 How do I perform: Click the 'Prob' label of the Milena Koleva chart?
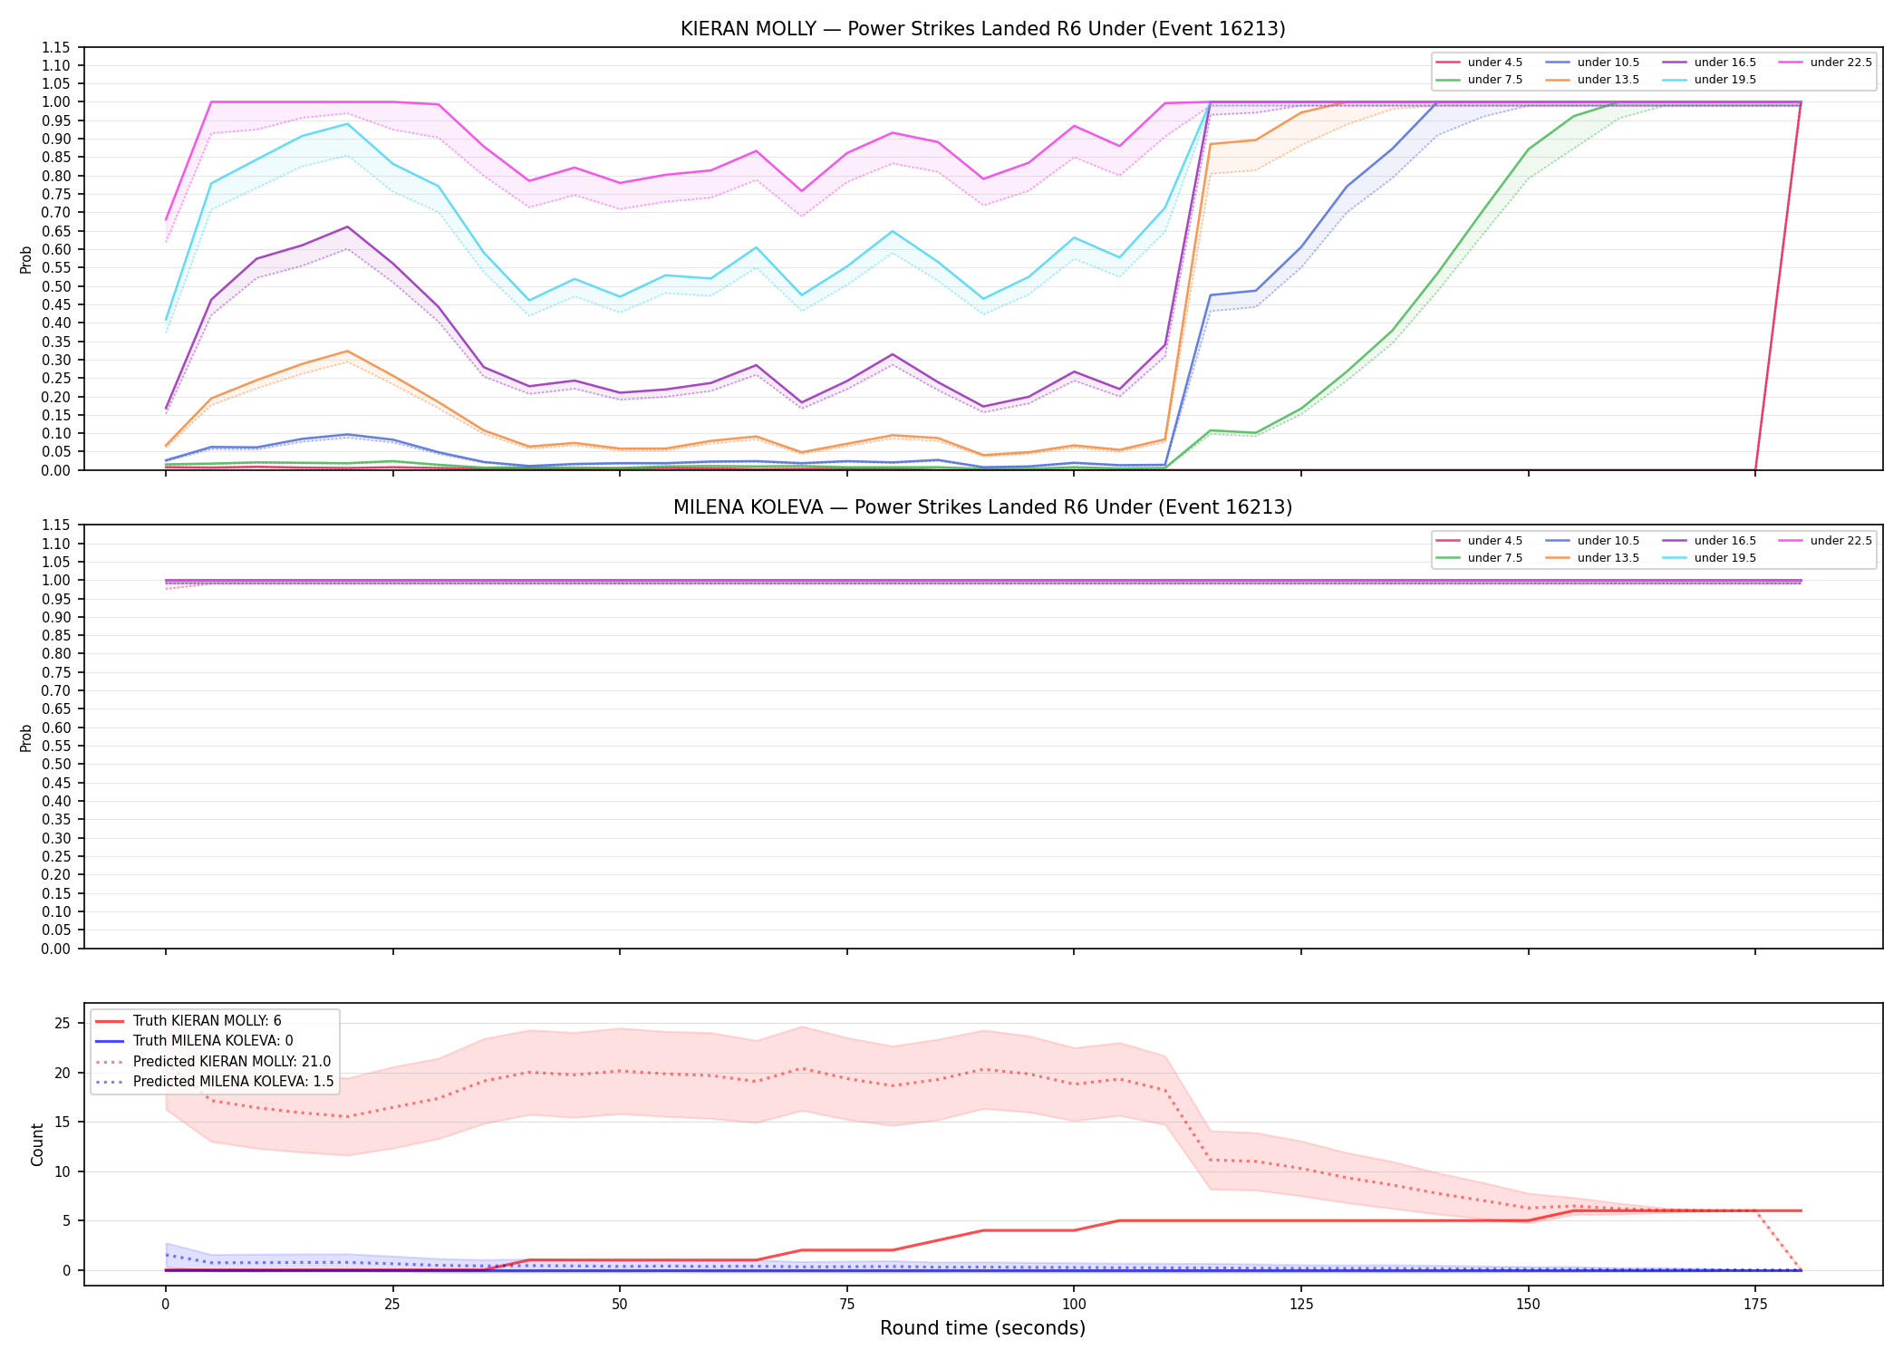click(x=26, y=737)
